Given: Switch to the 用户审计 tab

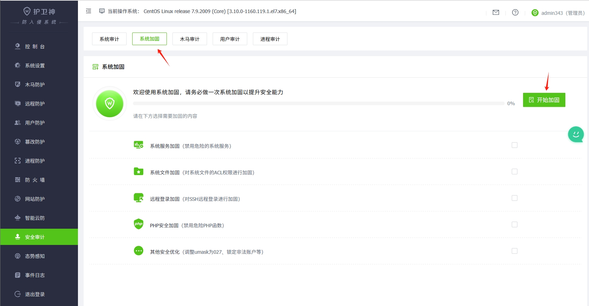Looking at the screenshot, I should coord(230,39).
